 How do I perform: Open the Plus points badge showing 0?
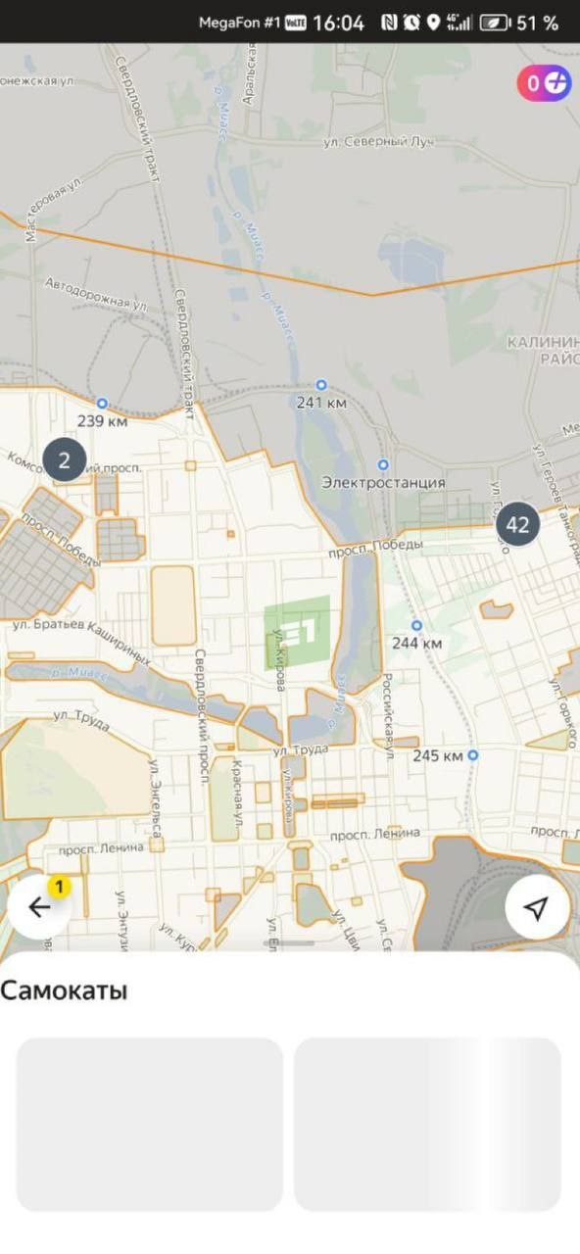pos(544,83)
